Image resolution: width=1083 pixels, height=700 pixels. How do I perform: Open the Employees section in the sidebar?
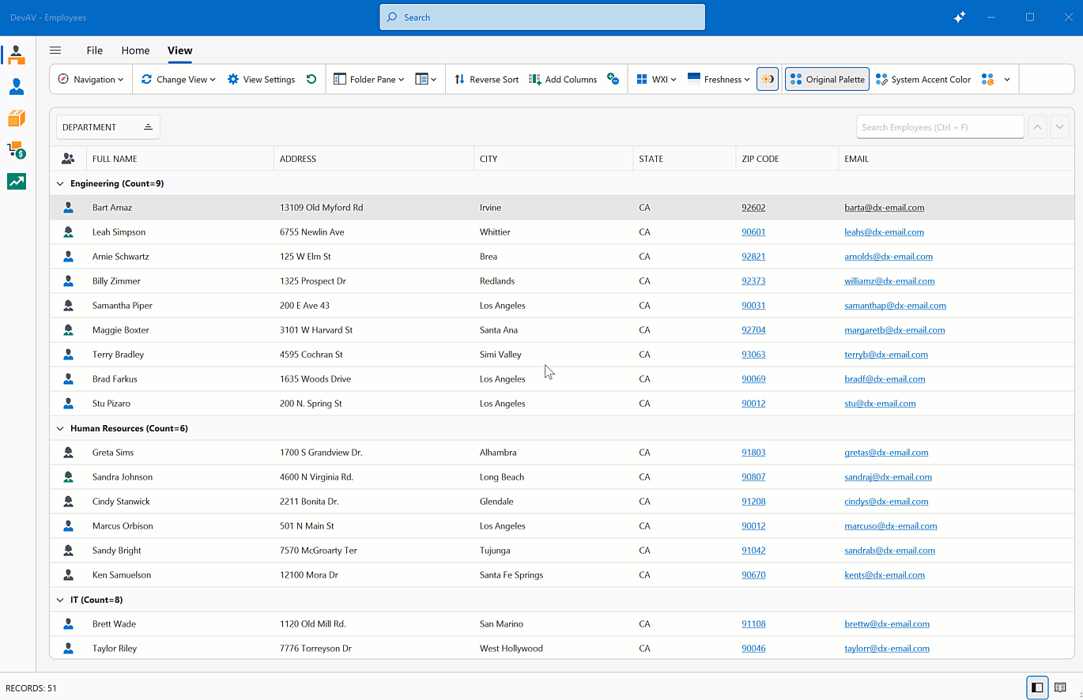[16, 55]
